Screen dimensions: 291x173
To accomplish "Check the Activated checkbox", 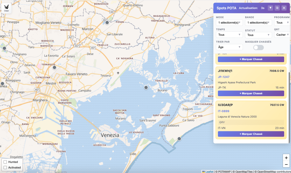I will pos(5,168).
